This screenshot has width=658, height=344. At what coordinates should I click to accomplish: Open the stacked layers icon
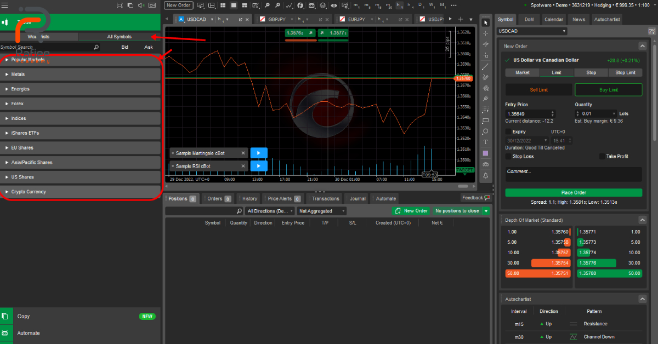click(322, 5)
